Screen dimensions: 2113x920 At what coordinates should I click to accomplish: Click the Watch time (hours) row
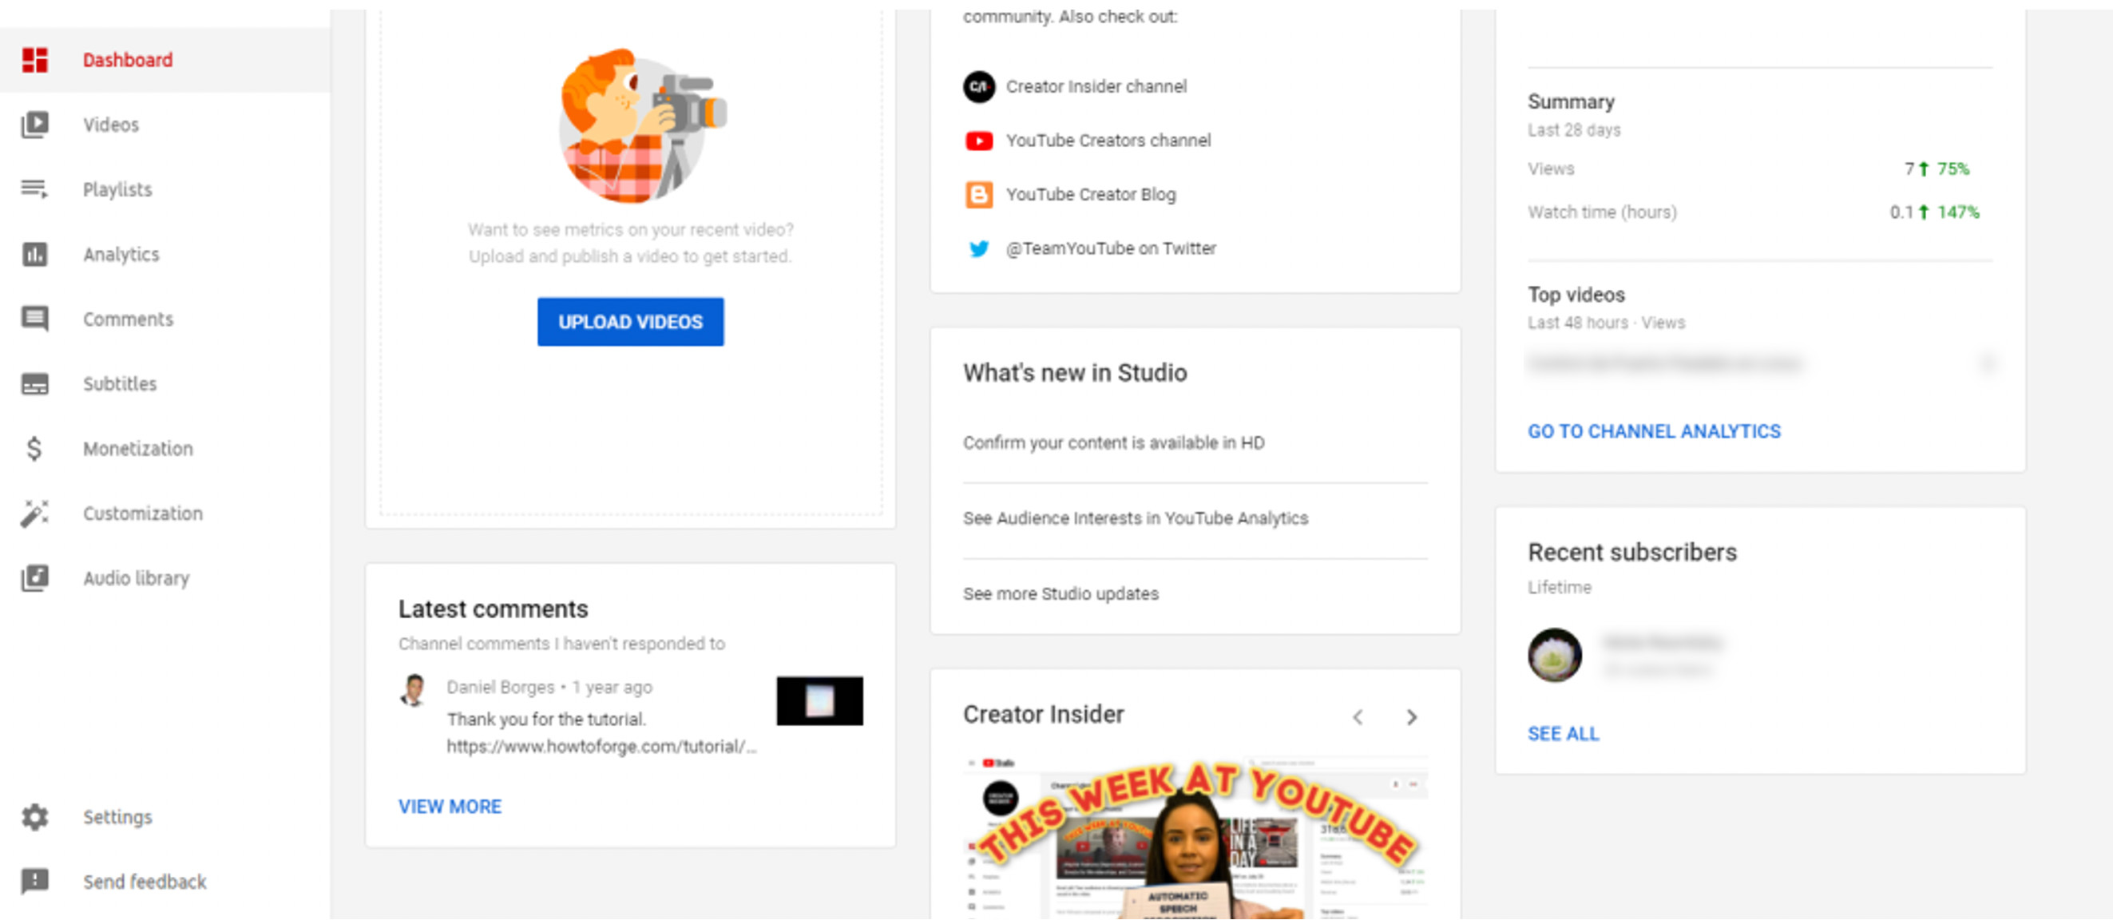[x=1760, y=212]
